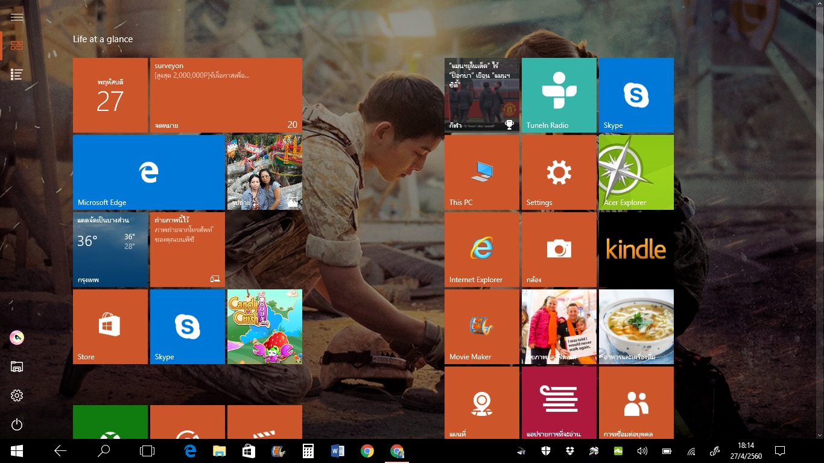Open the Maps tile
Image resolution: width=824 pixels, height=463 pixels.
(482, 403)
